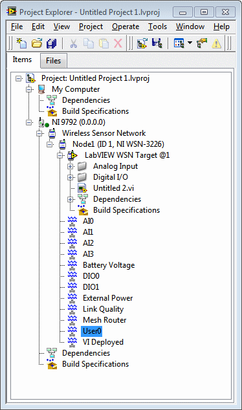Screen dimensions: 242x410
Task: Click the LabVIEW WSN Target @1 icon
Action: tap(72, 155)
